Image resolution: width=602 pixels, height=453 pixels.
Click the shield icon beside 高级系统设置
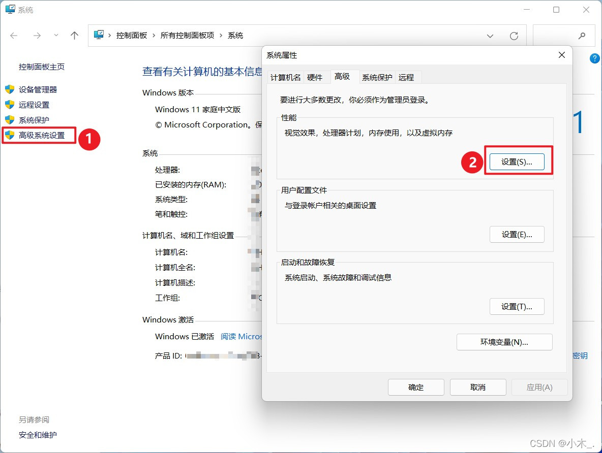pos(10,136)
